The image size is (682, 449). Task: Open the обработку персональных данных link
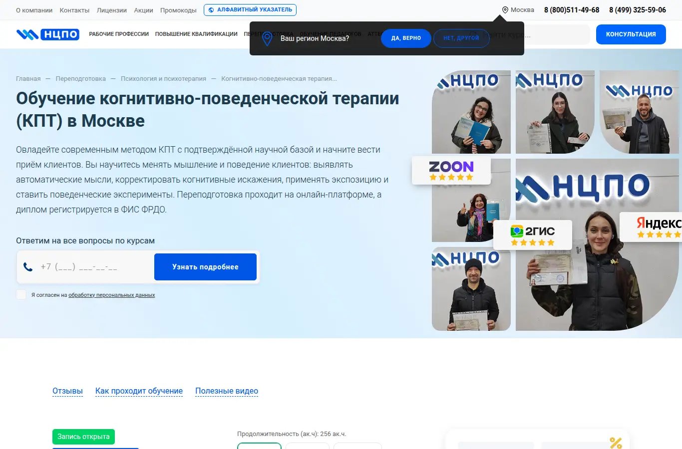point(112,295)
